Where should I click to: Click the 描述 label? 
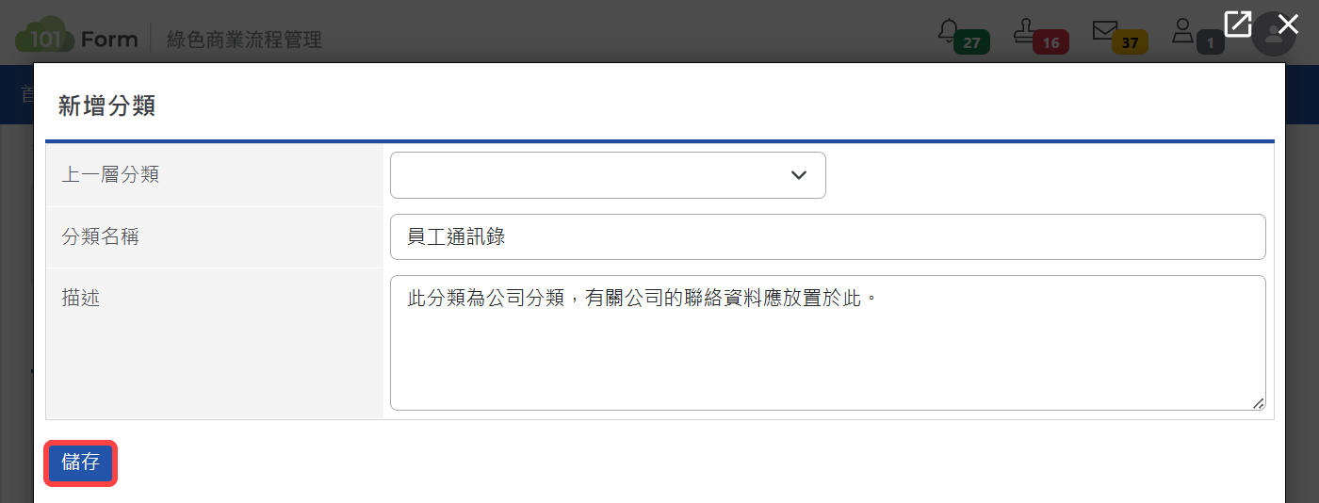80,298
